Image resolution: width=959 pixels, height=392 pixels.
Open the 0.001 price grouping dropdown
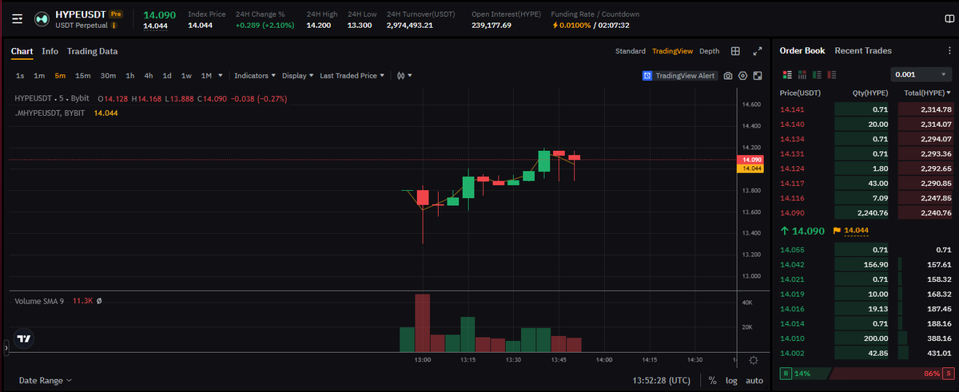click(x=921, y=74)
